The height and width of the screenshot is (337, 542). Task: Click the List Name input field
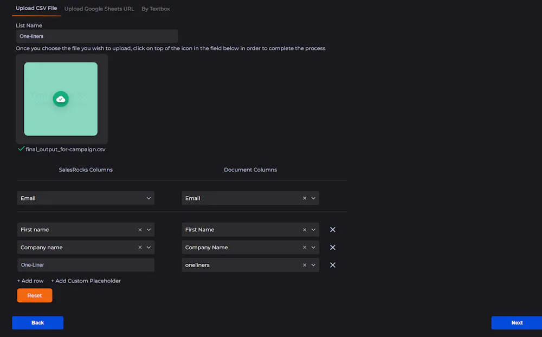coord(96,36)
